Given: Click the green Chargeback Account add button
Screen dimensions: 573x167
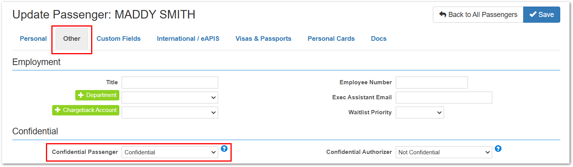Looking at the screenshot, I should [86, 110].
